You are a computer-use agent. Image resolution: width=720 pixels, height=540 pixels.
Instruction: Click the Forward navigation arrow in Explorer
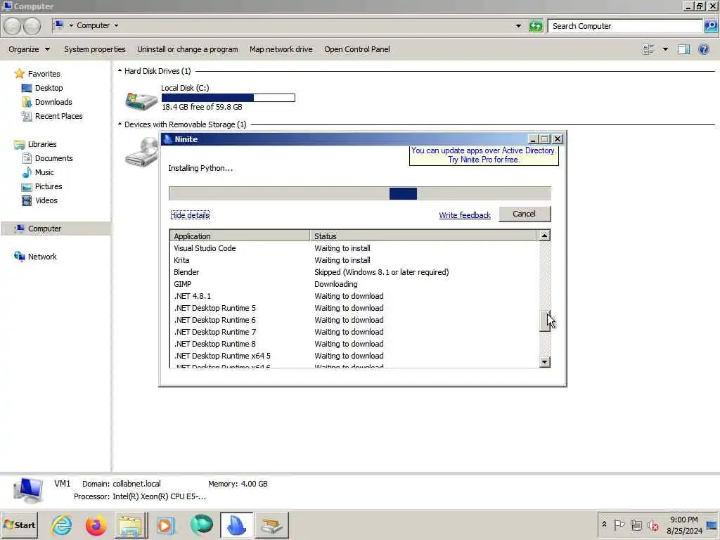32,26
